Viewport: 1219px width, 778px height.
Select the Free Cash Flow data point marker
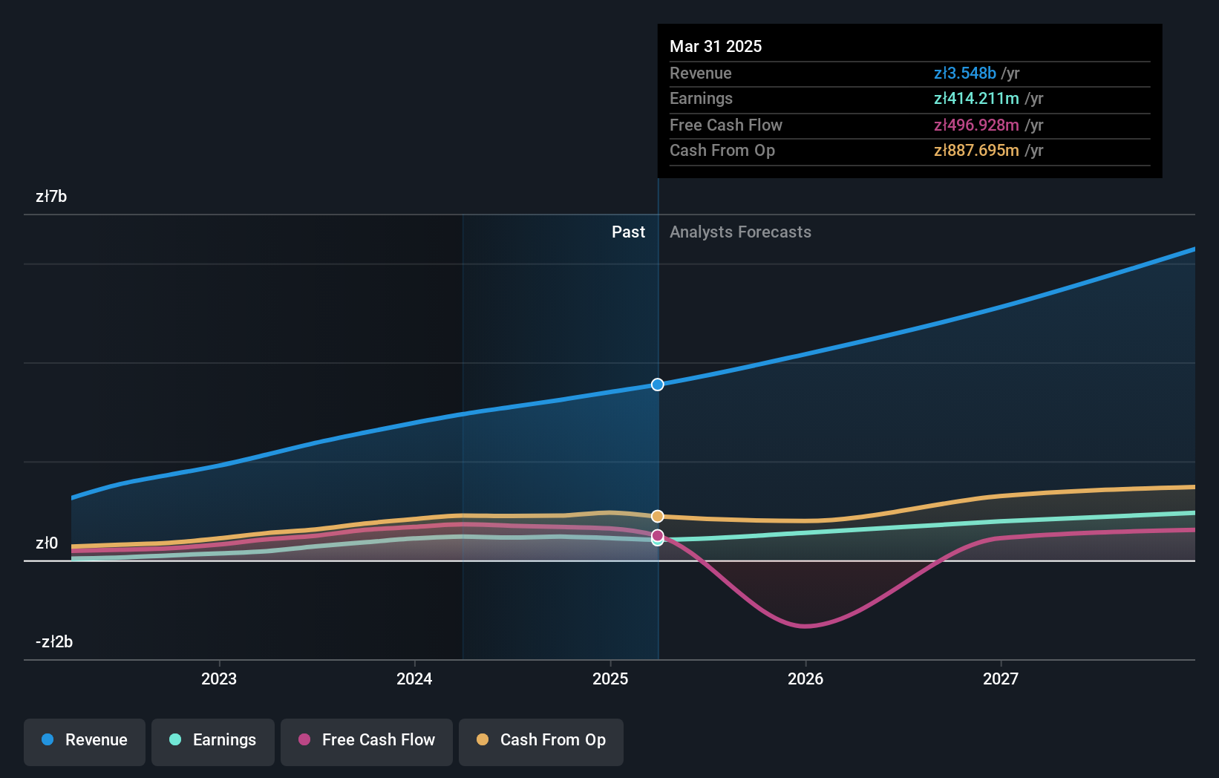[x=658, y=535]
